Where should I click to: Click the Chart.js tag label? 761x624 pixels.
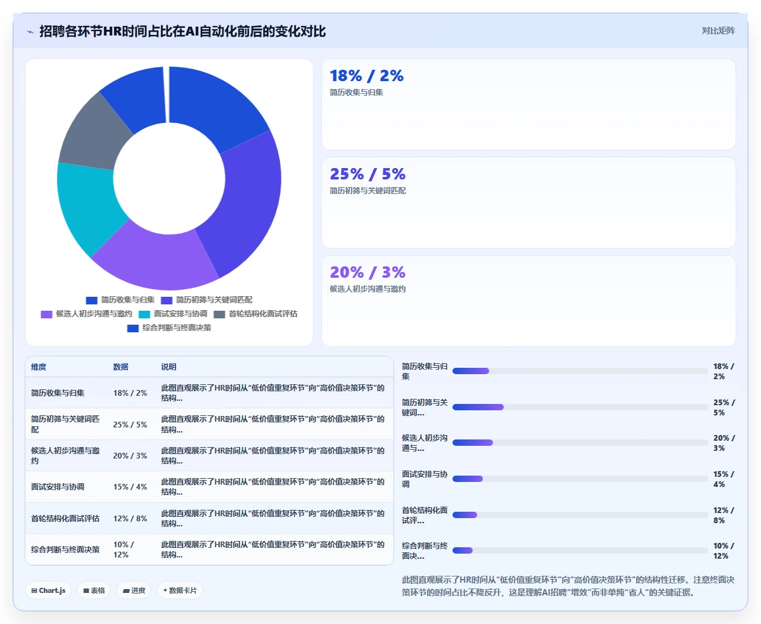pyautogui.click(x=52, y=590)
